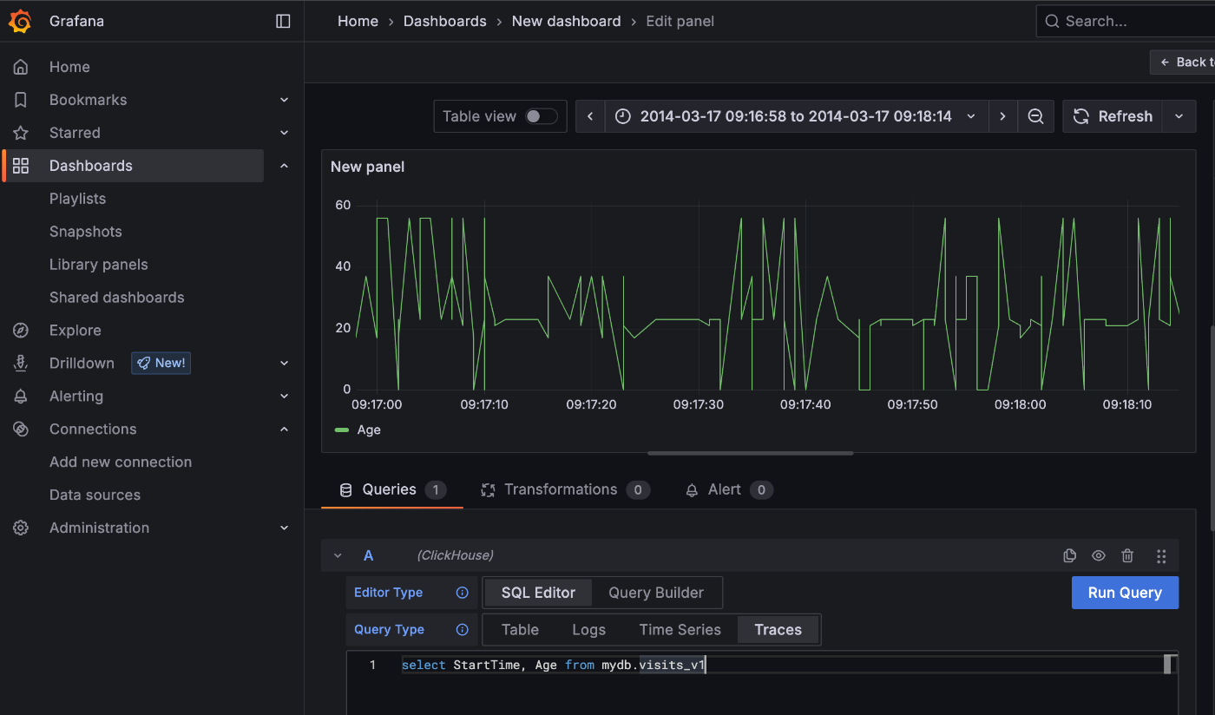Click the panel's horizontal resize bar

point(751,453)
